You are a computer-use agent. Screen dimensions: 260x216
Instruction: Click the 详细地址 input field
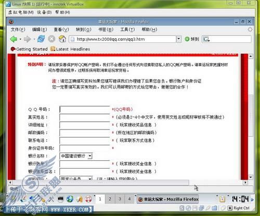pyautogui.click(x=85, y=125)
